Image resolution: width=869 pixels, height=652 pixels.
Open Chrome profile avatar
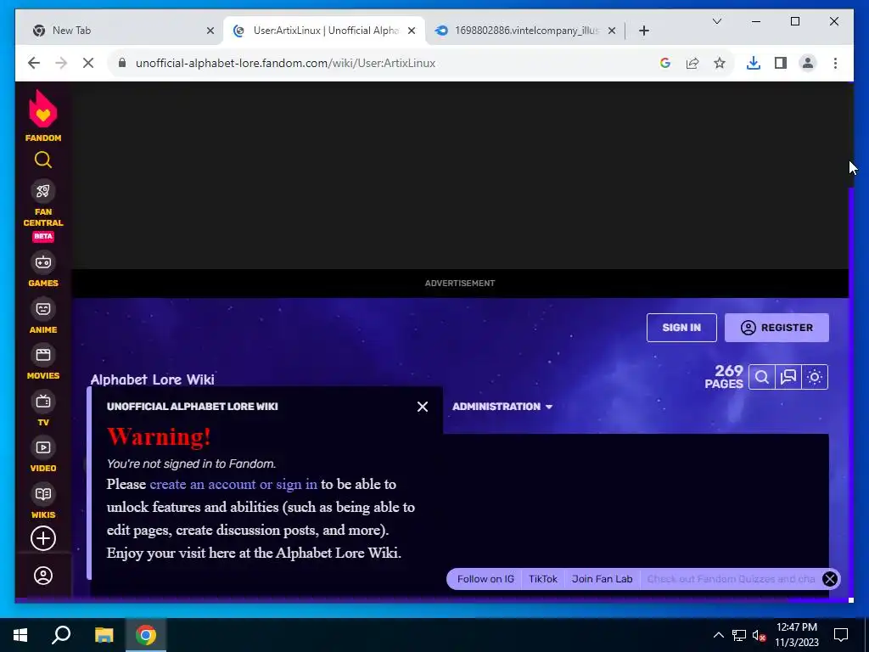(808, 63)
